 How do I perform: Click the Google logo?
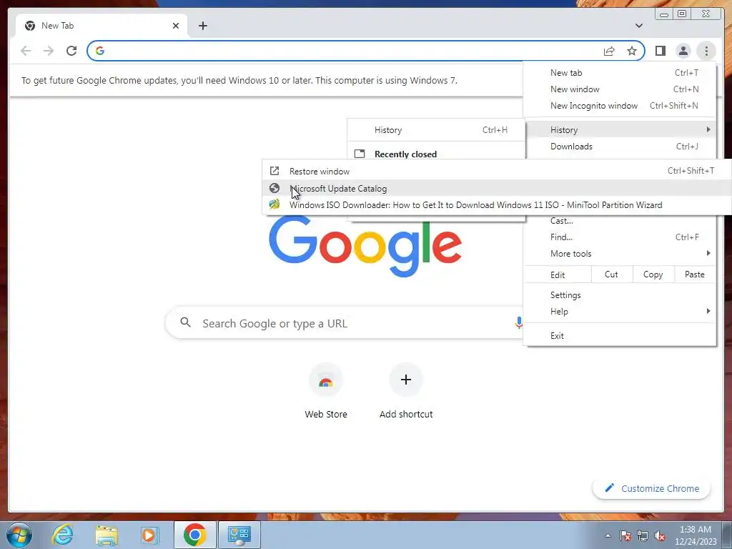click(x=365, y=246)
